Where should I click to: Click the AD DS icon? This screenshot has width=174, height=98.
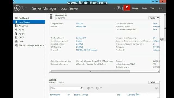16,33
